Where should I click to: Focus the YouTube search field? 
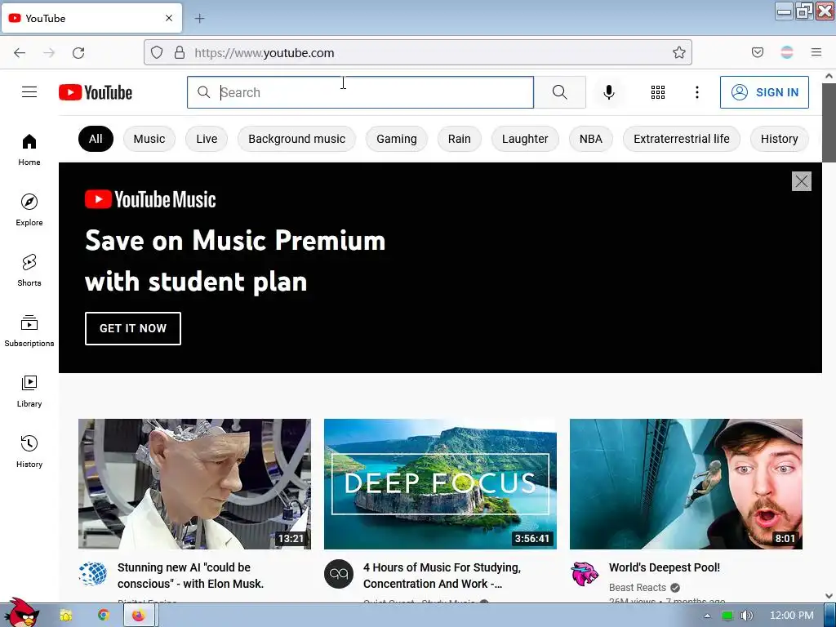pos(360,92)
